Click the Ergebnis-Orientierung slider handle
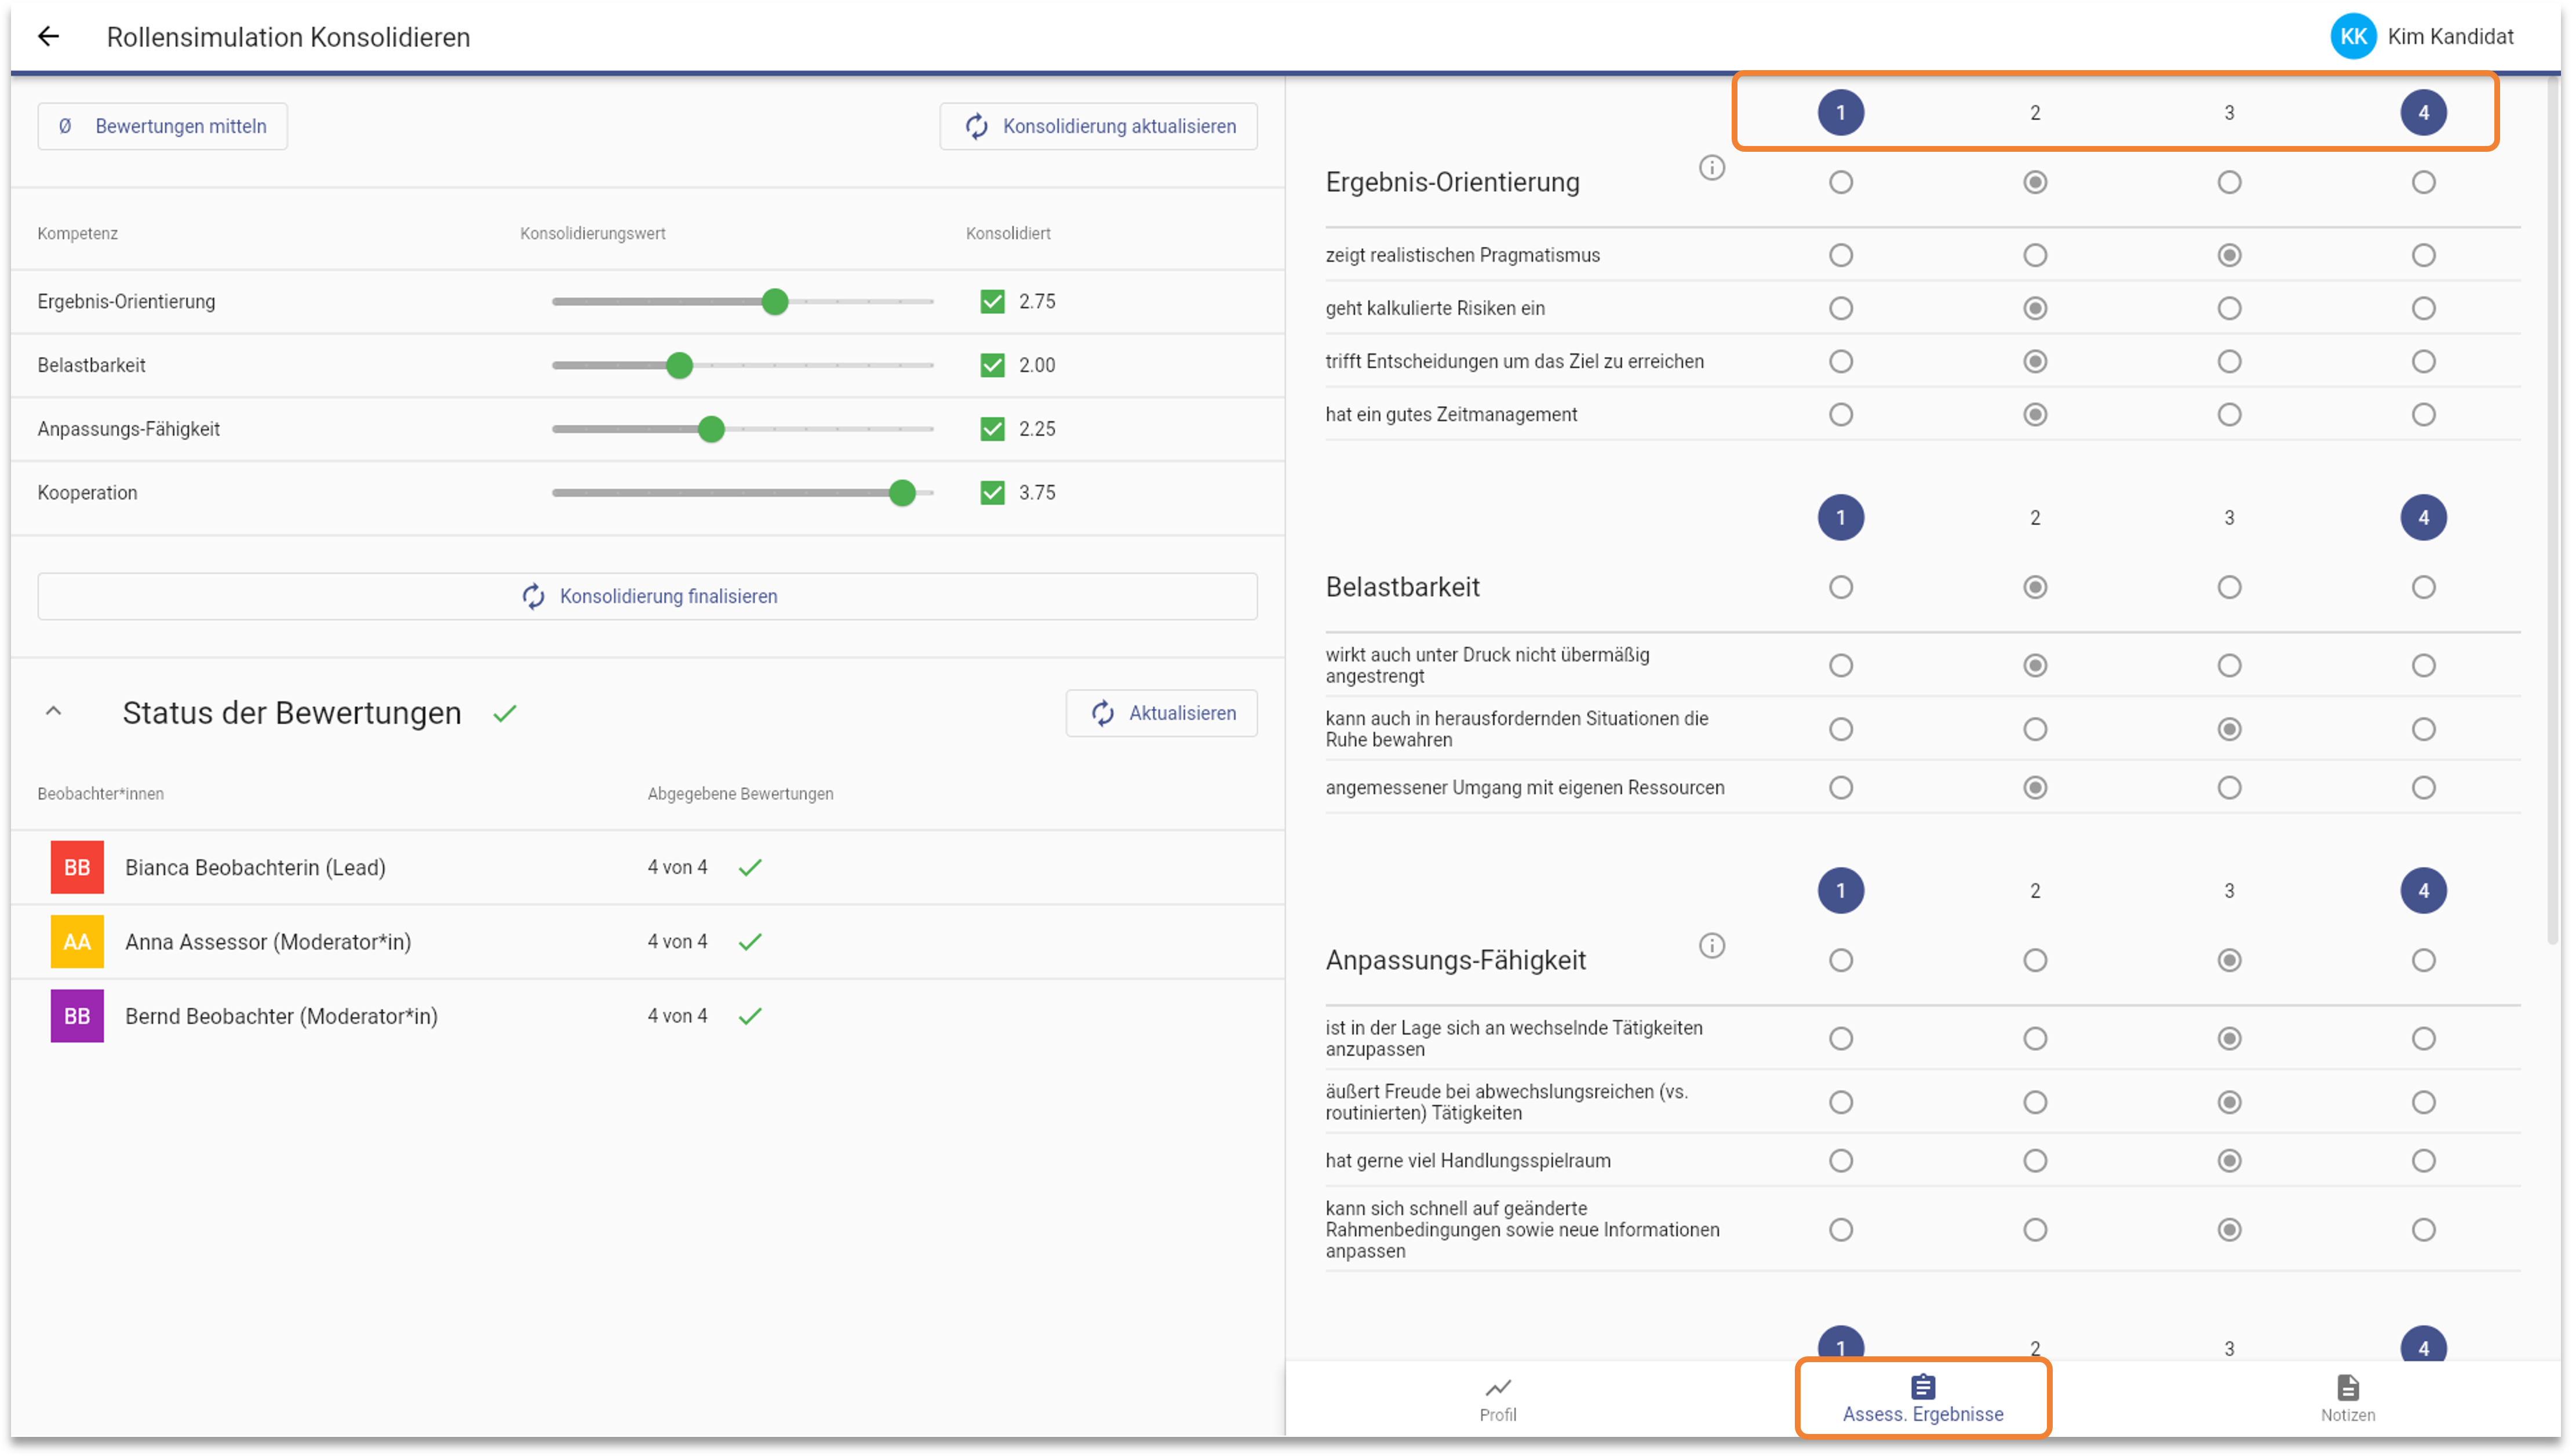 pyautogui.click(x=775, y=301)
